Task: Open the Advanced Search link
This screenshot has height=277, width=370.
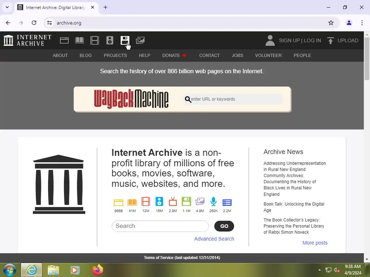Action: [x=214, y=239]
